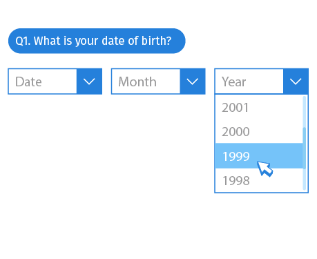Image resolution: width=317 pixels, height=259 pixels.
Task: Expand the Month dropdown chevron arrow
Action: click(193, 81)
